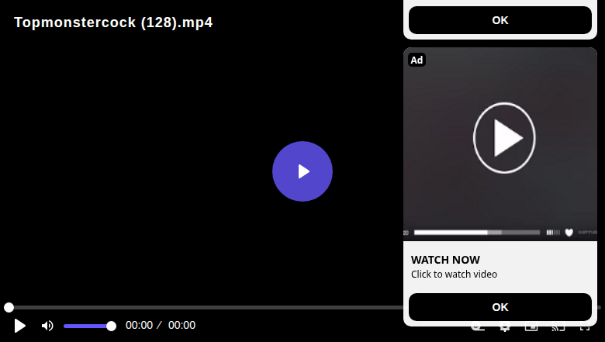Click the cast icon in the control bar

coord(558,328)
